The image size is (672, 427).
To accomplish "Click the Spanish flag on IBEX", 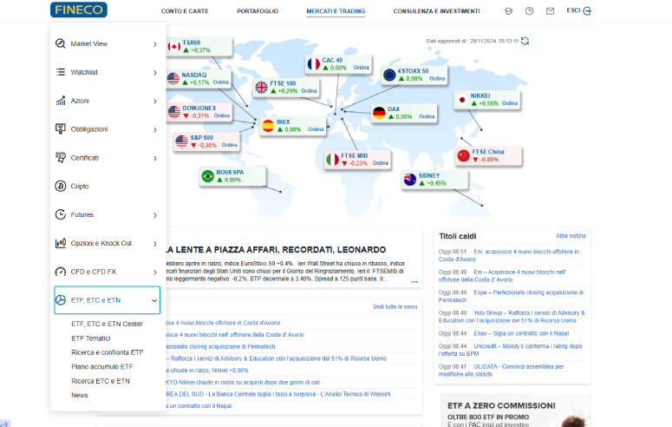I will (x=268, y=126).
